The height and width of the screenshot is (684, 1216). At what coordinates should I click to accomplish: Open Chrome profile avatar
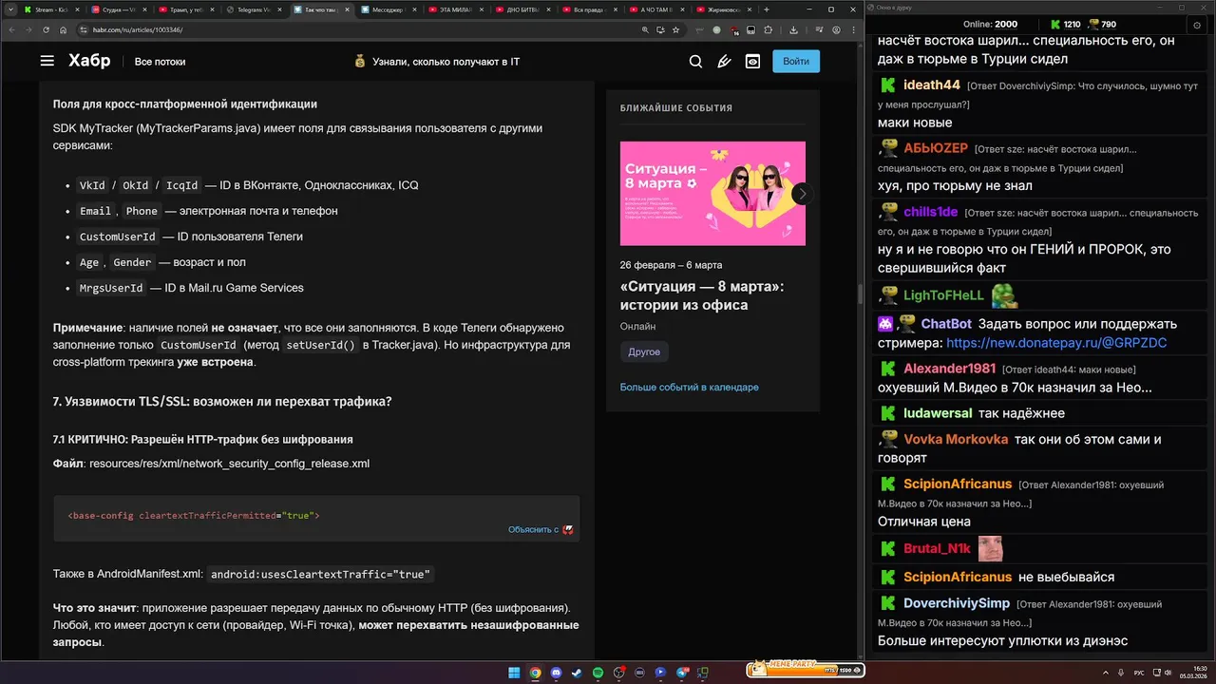(x=836, y=29)
